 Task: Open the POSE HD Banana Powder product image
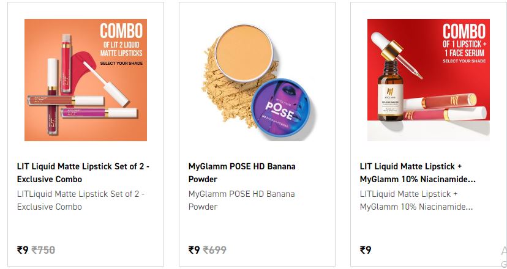pos(257,80)
